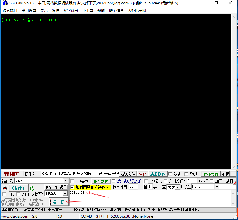Viewport: 238px width, 220px height.
Task: Click the timed send interval field showing 5
Action: pyautogui.click(x=192, y=181)
